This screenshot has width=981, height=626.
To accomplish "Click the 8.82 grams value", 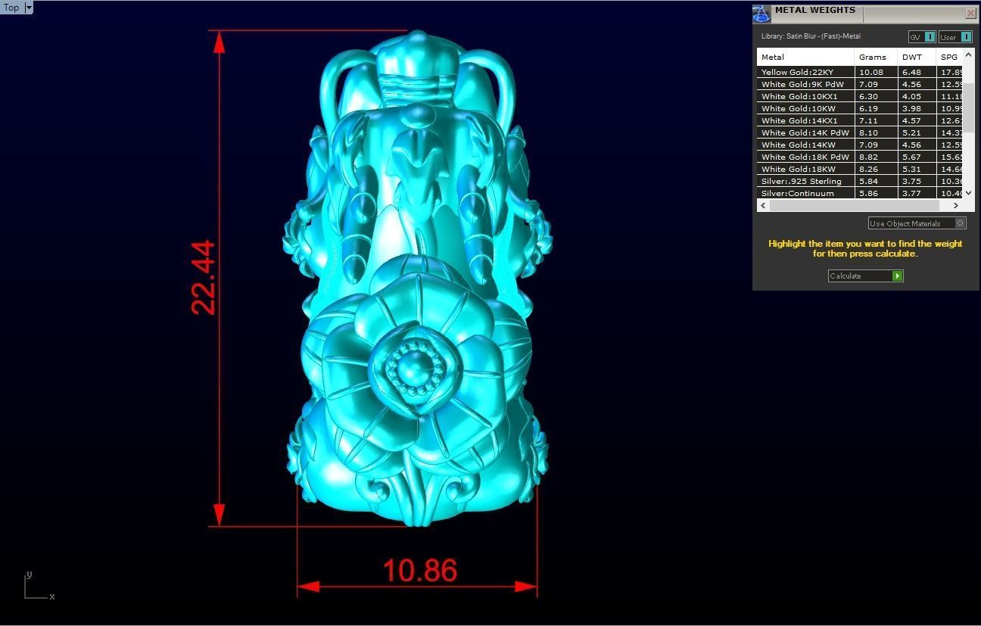I will point(868,157).
